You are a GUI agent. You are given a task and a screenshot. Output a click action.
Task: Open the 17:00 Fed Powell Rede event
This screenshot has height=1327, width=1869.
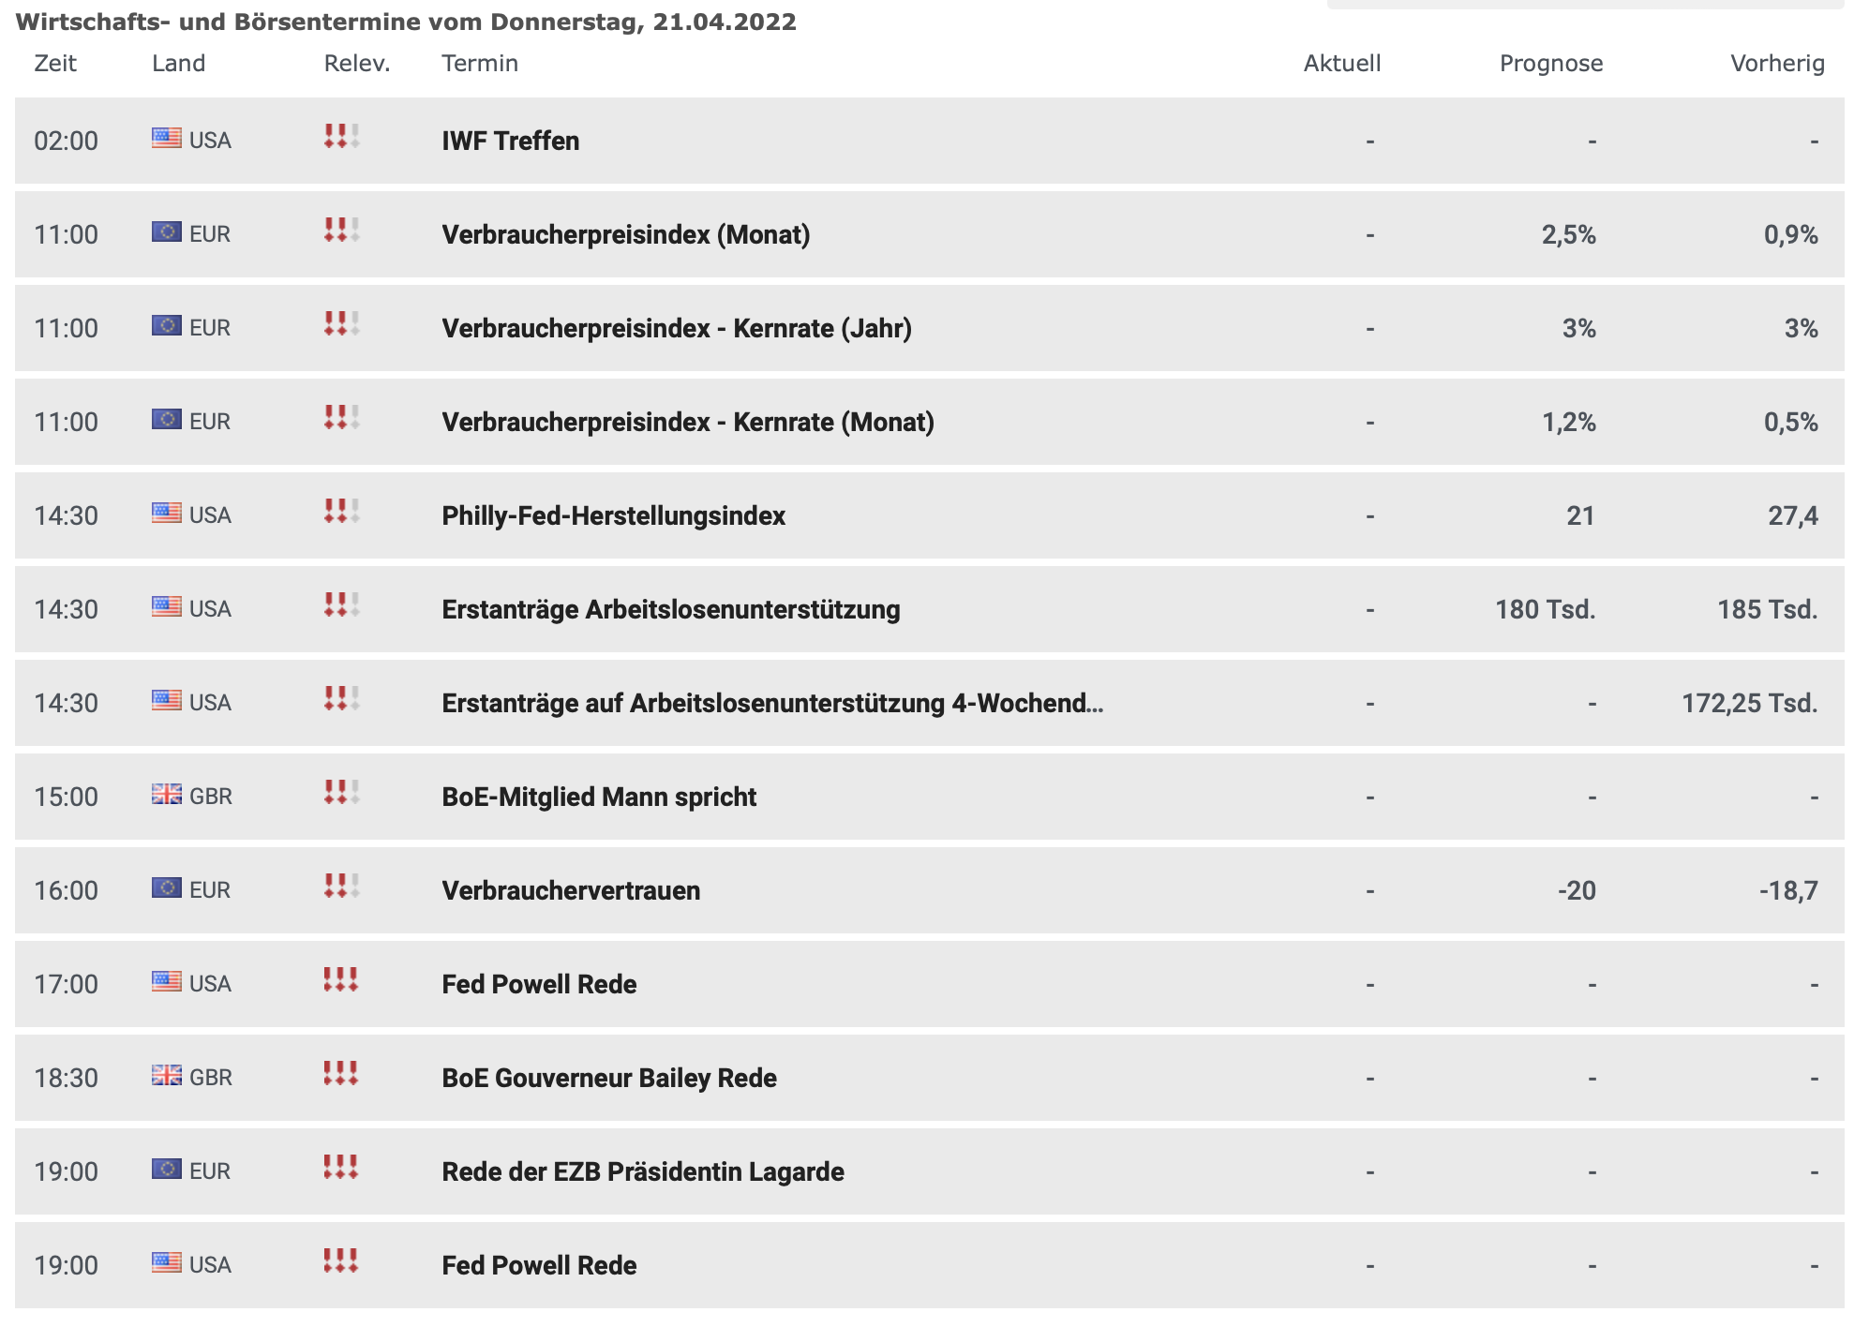539,984
